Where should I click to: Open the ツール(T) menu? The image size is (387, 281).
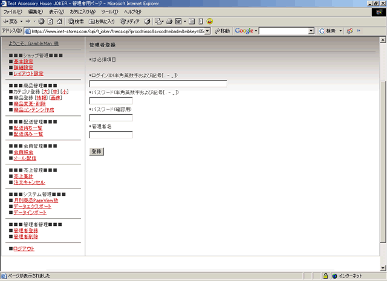109,12
